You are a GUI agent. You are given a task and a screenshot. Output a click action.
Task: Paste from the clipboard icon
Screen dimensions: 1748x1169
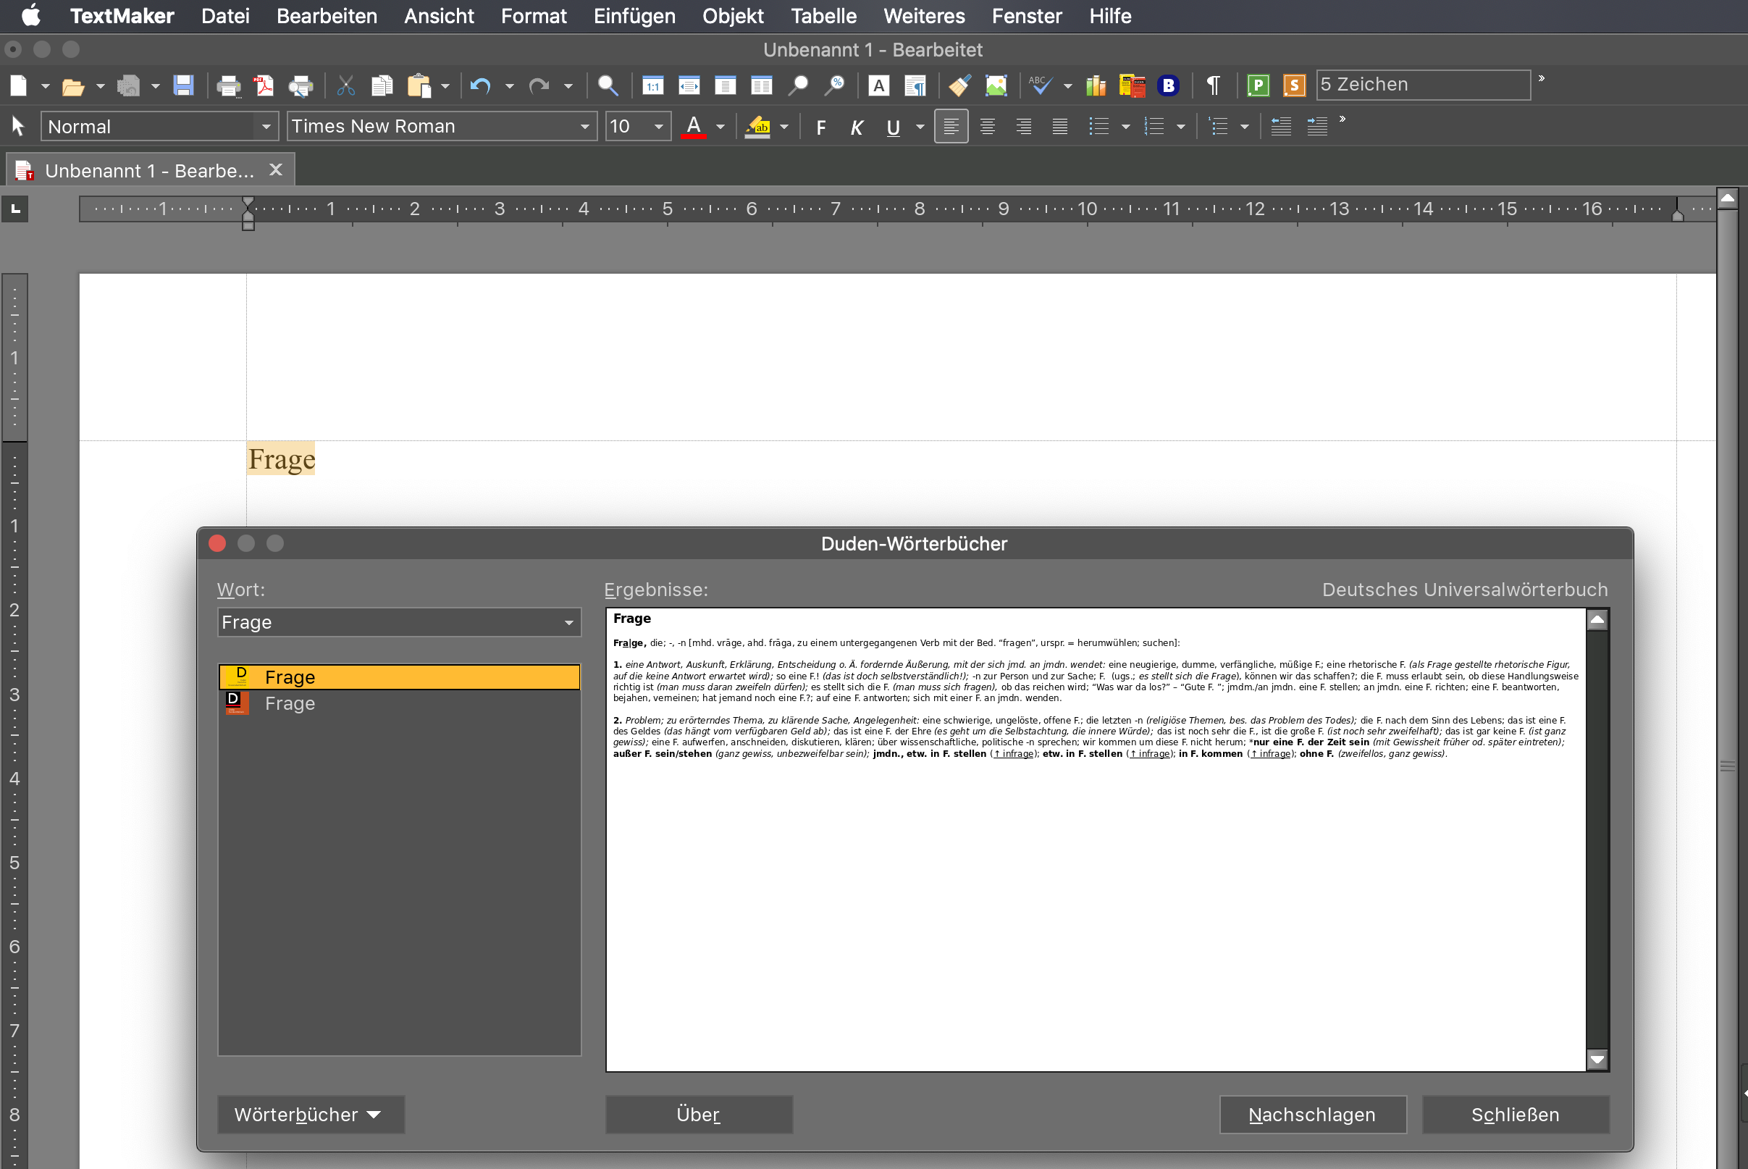pos(419,85)
